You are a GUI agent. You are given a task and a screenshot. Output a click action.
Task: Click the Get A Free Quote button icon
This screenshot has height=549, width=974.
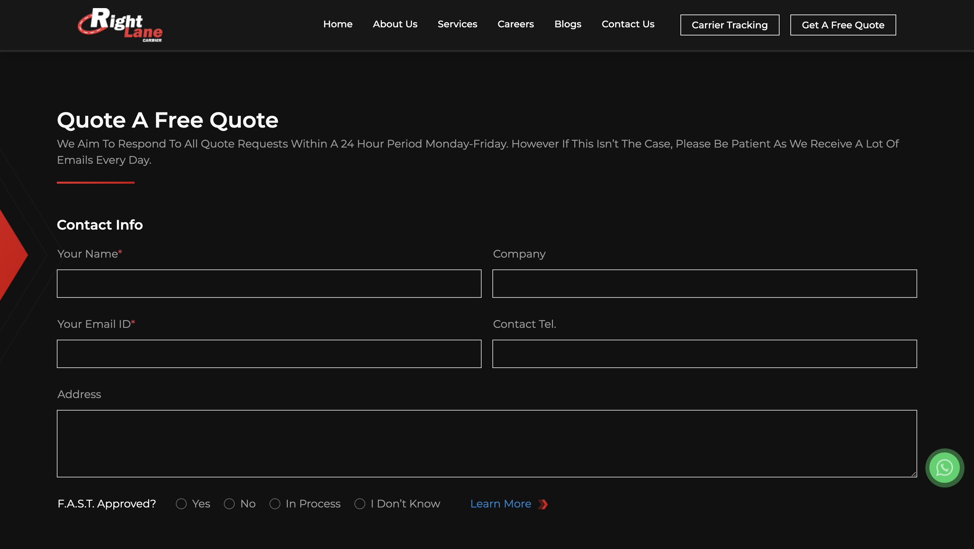pyautogui.click(x=843, y=25)
